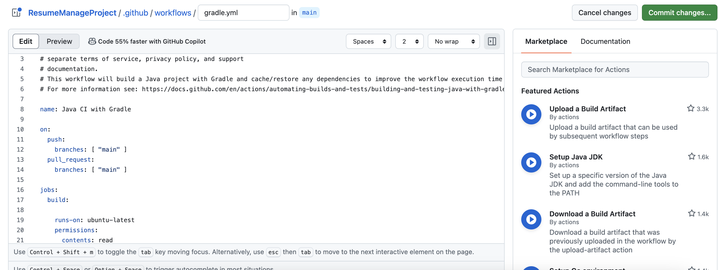Open the workflows breadcrumb link

[x=173, y=13]
